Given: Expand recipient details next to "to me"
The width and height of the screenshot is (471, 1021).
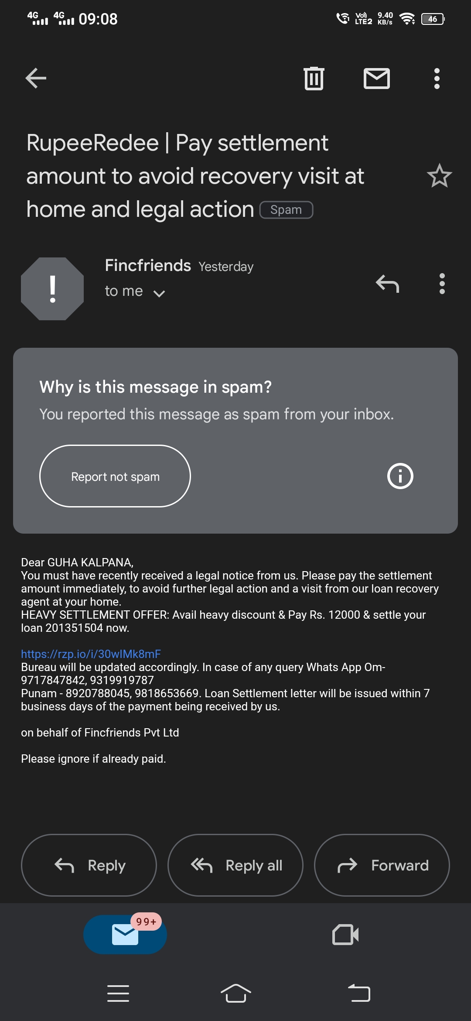Looking at the screenshot, I should point(159,293).
